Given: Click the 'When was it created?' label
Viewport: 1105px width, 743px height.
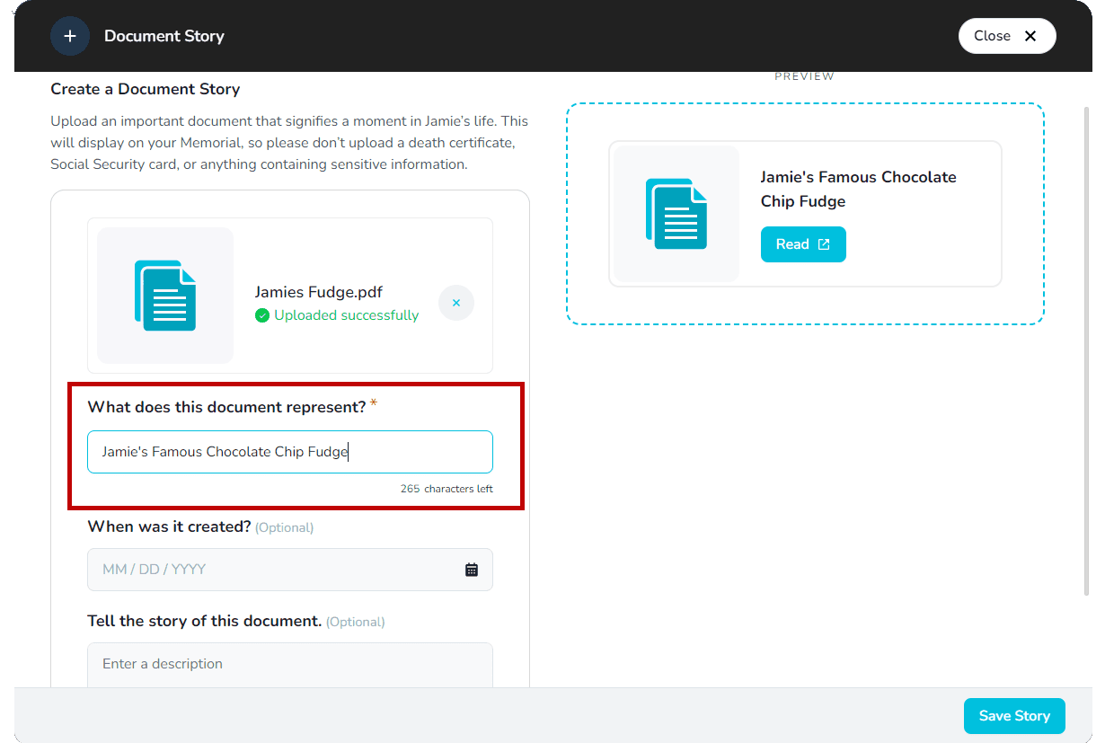Looking at the screenshot, I should tap(169, 526).
